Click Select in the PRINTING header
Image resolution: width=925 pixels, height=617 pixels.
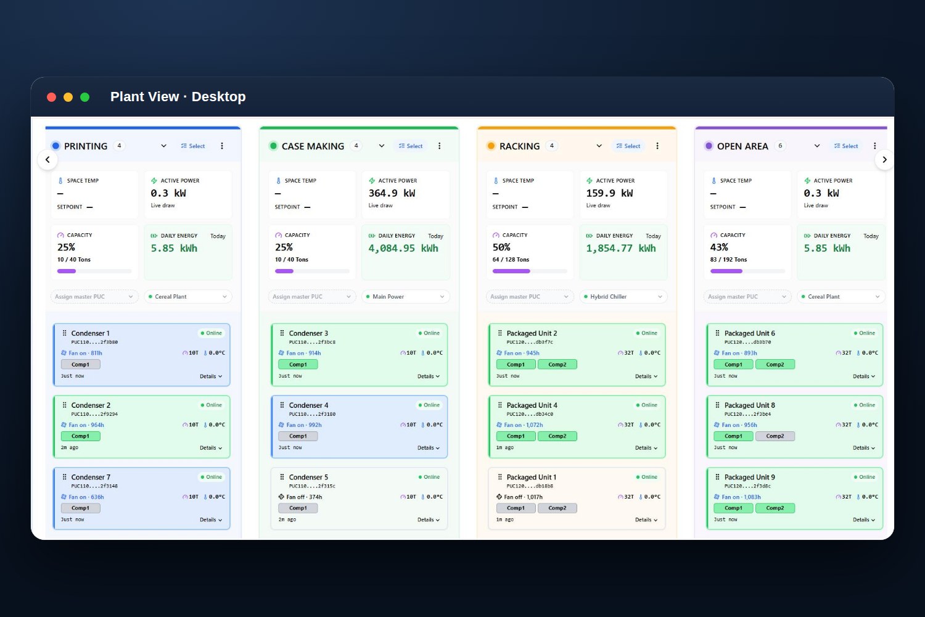point(193,146)
